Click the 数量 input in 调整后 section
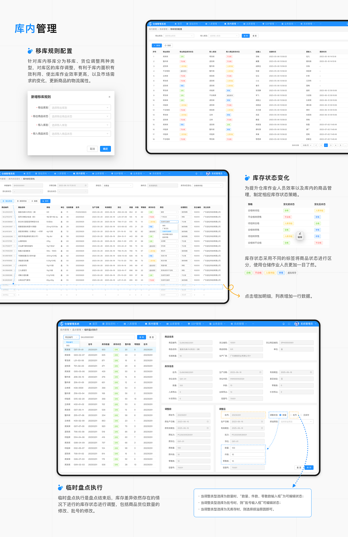 247,448
